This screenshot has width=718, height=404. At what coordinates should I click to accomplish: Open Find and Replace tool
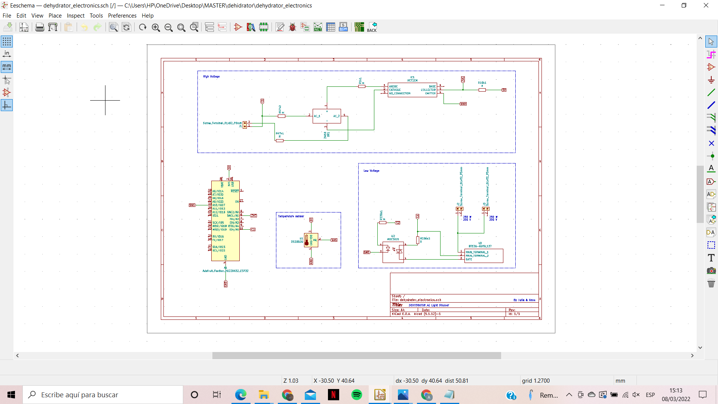pos(126,27)
